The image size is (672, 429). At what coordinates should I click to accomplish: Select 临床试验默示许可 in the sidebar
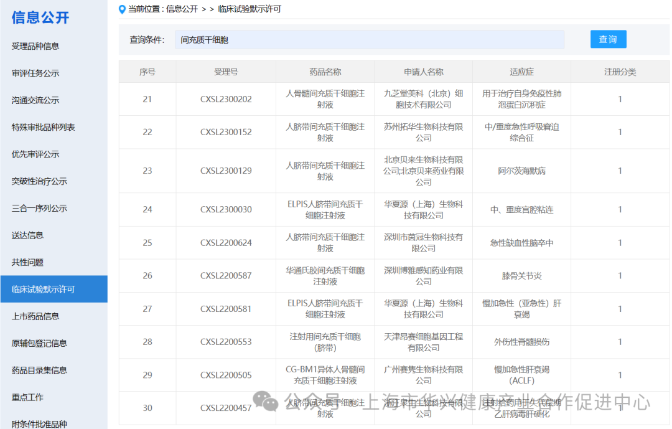coord(54,289)
